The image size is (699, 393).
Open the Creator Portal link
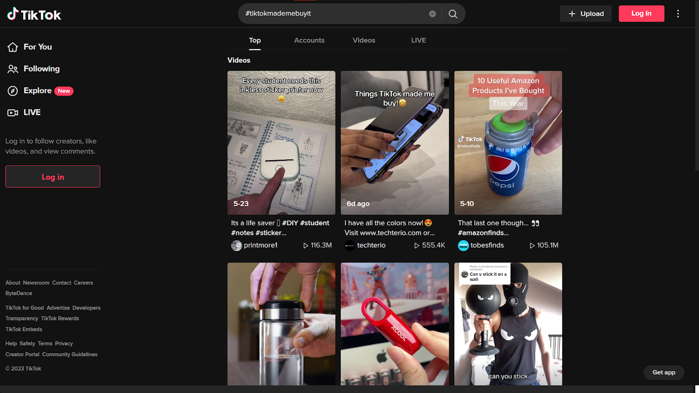click(22, 355)
